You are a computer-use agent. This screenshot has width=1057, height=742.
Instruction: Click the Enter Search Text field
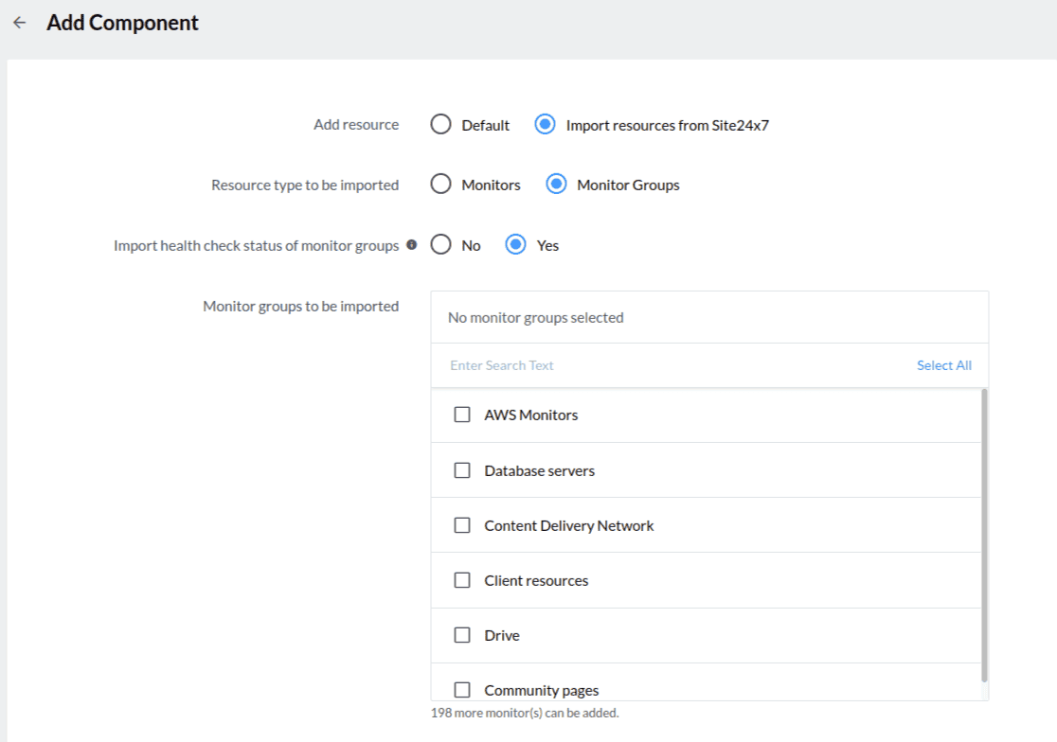(x=663, y=365)
